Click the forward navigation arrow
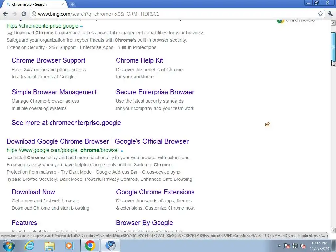This screenshot has height=252, width=336. pos(14,14)
